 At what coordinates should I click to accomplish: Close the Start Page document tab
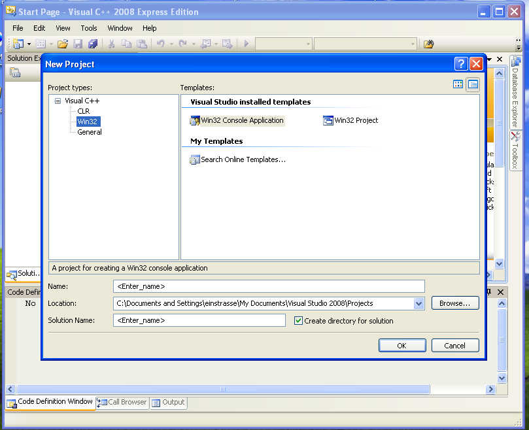(x=500, y=59)
